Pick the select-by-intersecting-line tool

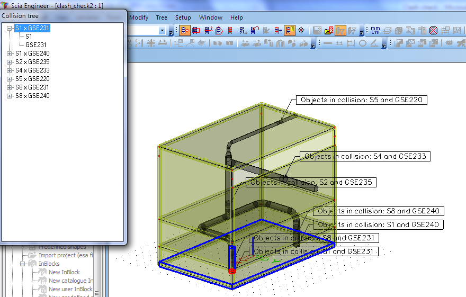[x=208, y=30]
